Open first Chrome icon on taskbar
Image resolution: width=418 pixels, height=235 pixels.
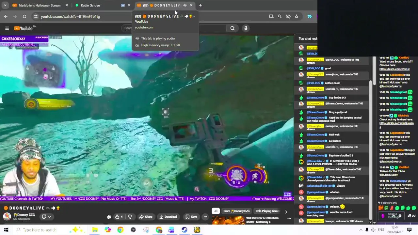pyautogui.click(x=120, y=230)
